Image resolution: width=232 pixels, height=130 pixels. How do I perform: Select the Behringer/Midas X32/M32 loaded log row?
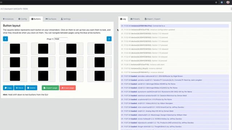pos(175,88)
